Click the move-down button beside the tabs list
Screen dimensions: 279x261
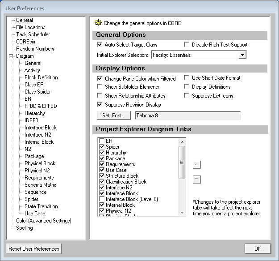[197, 180]
